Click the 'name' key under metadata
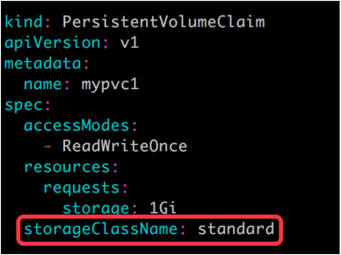Viewport: 341px width, 255px height. tap(42, 84)
